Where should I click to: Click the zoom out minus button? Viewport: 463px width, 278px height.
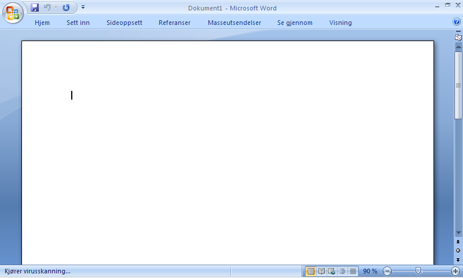pyautogui.click(x=387, y=271)
